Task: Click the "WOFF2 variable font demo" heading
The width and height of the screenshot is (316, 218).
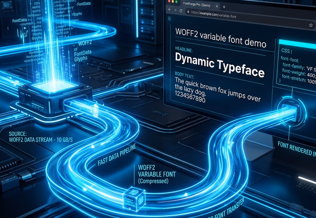Action: click(x=220, y=38)
